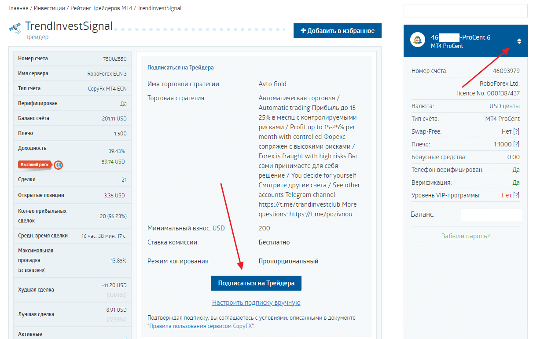Viewport: 533px width, 339px height.
Task: Click the [?] help beside leverage 1:1000
Action: pos(516,144)
